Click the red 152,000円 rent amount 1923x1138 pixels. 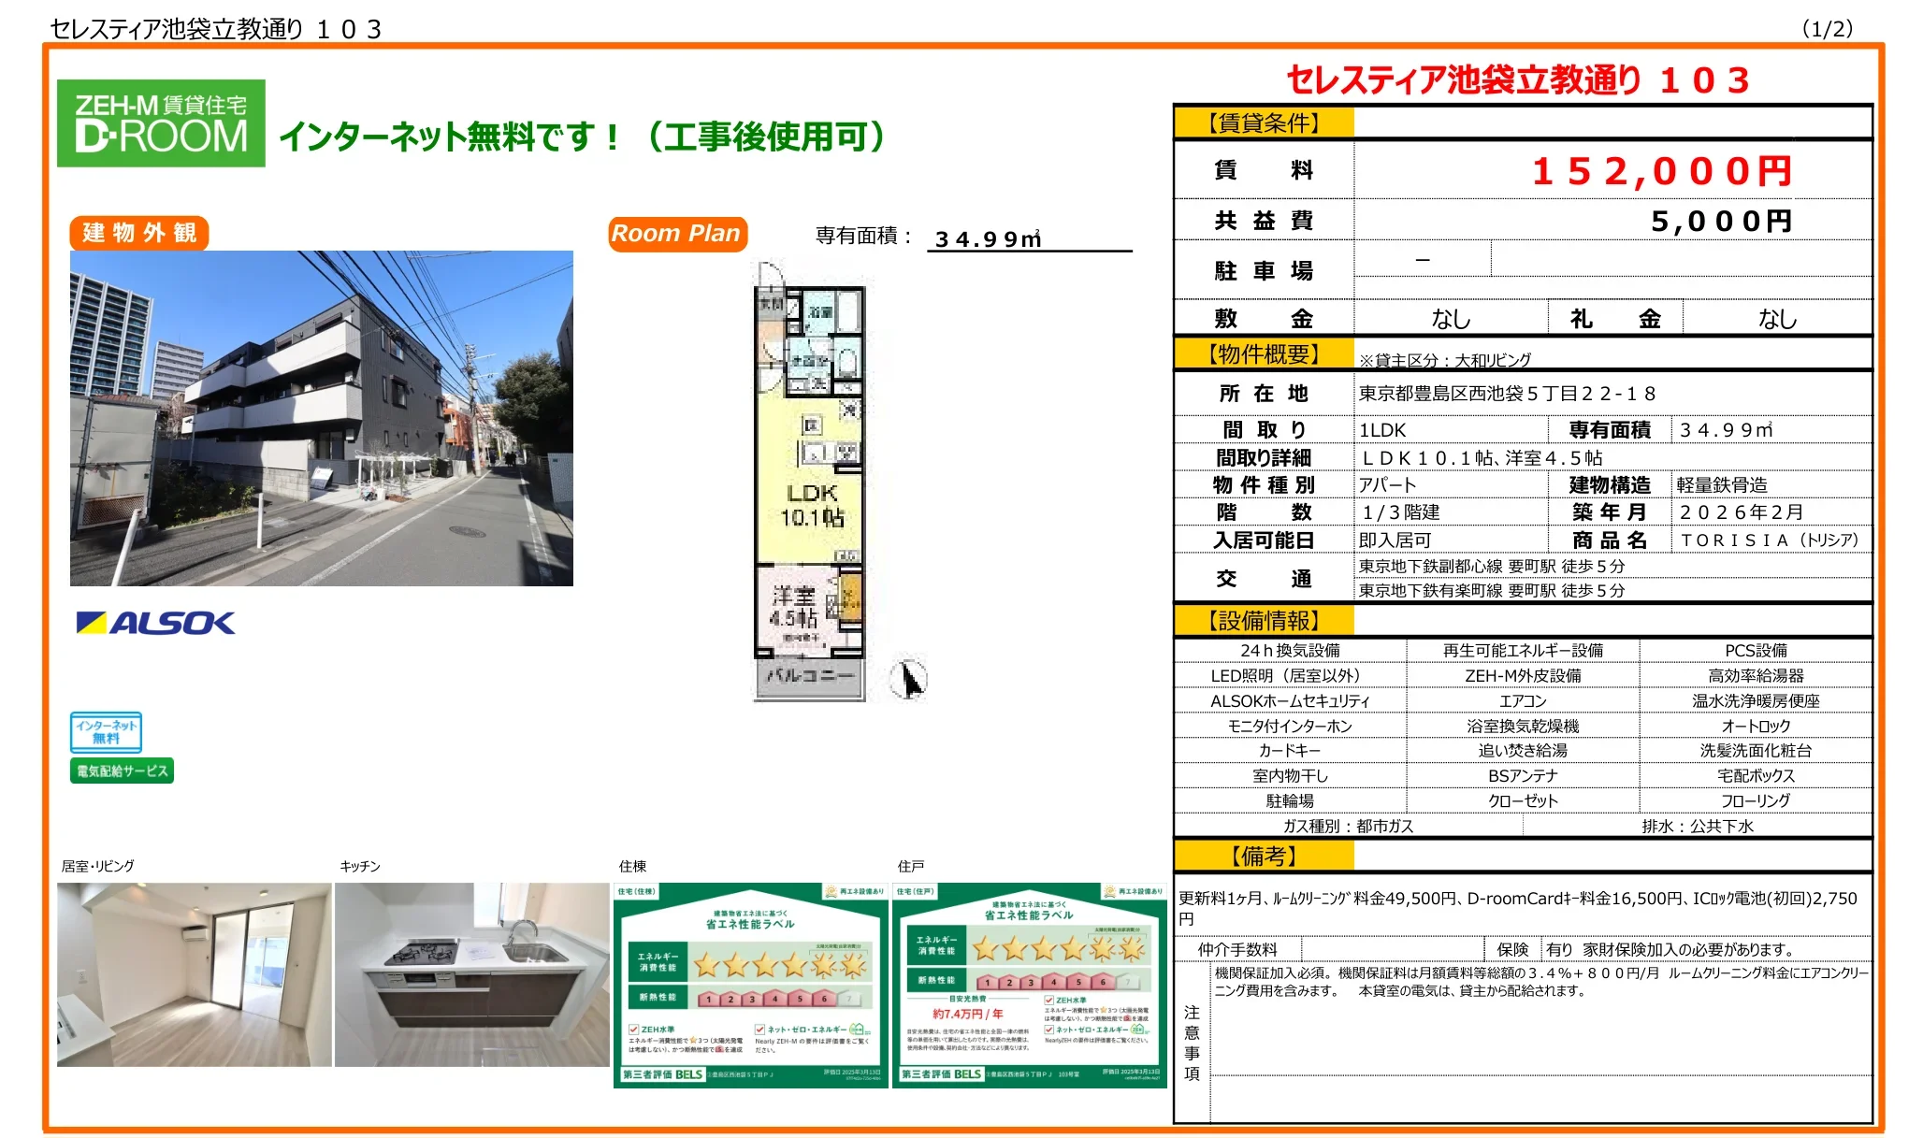tap(1661, 171)
